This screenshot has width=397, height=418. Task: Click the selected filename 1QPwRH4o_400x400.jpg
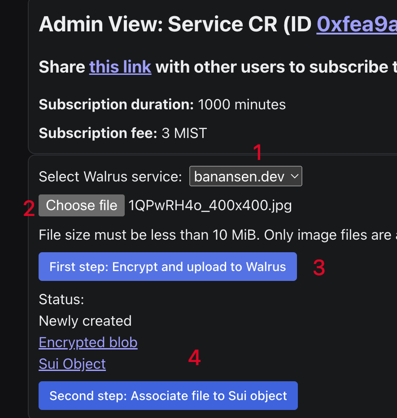210,206
